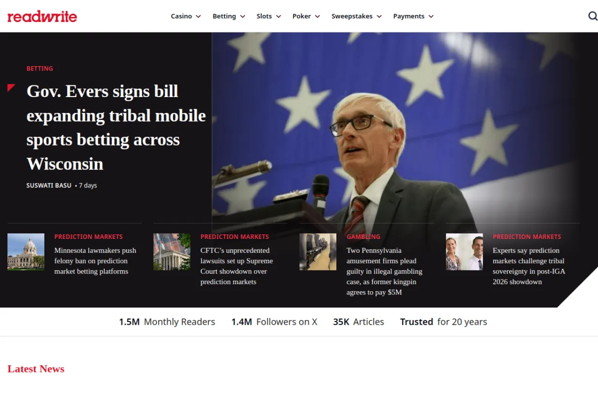The width and height of the screenshot is (598, 398).
Task: Expand the Poker dropdown chevron
Action: tap(317, 16)
